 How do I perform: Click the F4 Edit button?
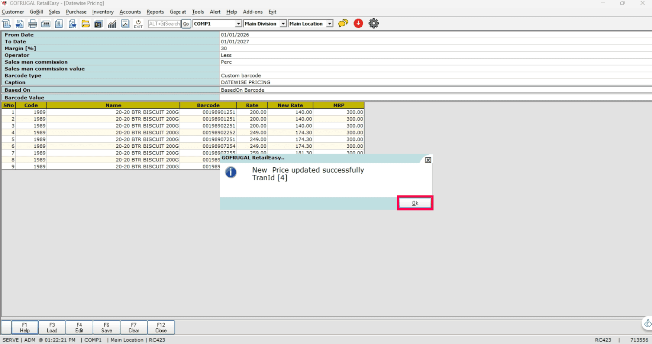(x=79, y=327)
